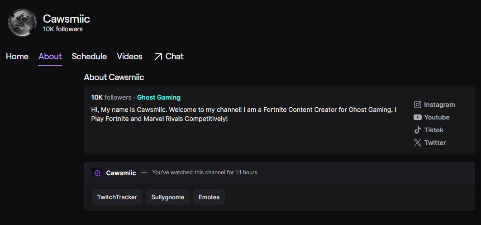Open the Schedule tab
The height and width of the screenshot is (225, 481).
(89, 57)
